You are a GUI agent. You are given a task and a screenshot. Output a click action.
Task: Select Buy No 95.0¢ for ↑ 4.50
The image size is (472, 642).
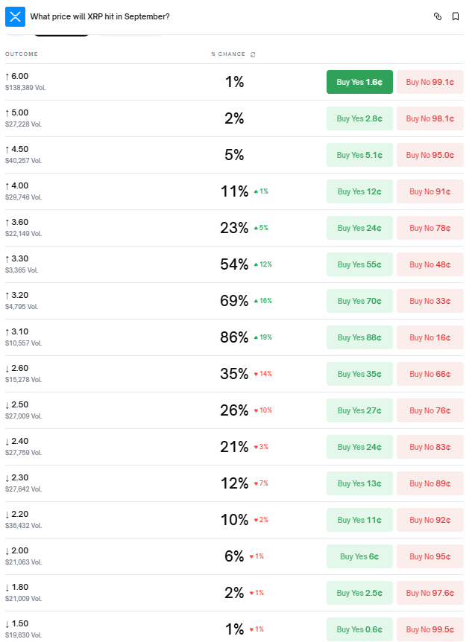[x=429, y=155]
